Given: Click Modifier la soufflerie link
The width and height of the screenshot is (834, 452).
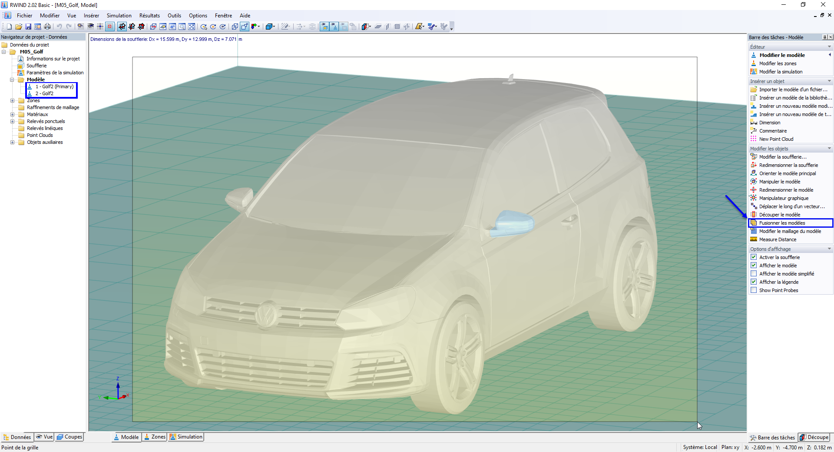Looking at the screenshot, I should point(783,157).
